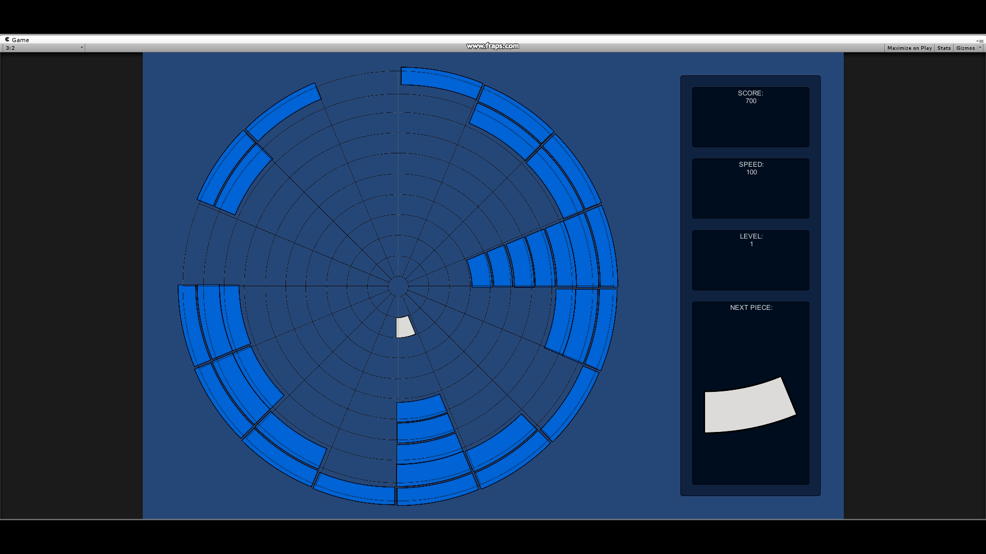Click the large white next piece preview shape
The height and width of the screenshot is (554, 986).
click(749, 406)
